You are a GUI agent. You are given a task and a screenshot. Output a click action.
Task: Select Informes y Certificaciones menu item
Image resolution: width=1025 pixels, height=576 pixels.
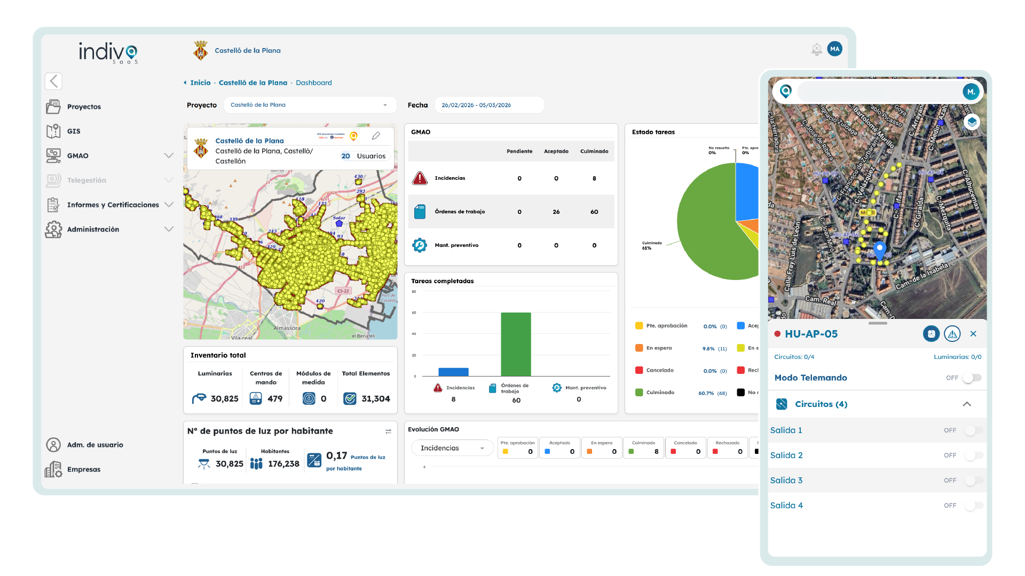coord(113,204)
